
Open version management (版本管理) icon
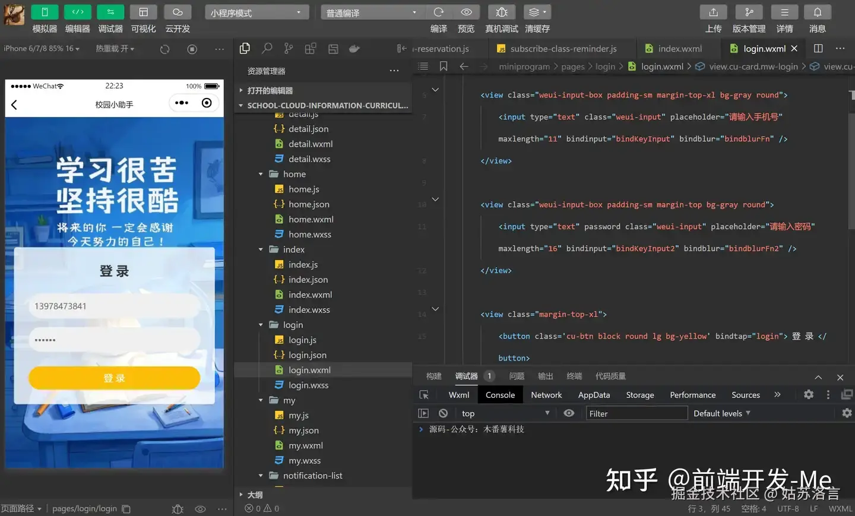(749, 12)
